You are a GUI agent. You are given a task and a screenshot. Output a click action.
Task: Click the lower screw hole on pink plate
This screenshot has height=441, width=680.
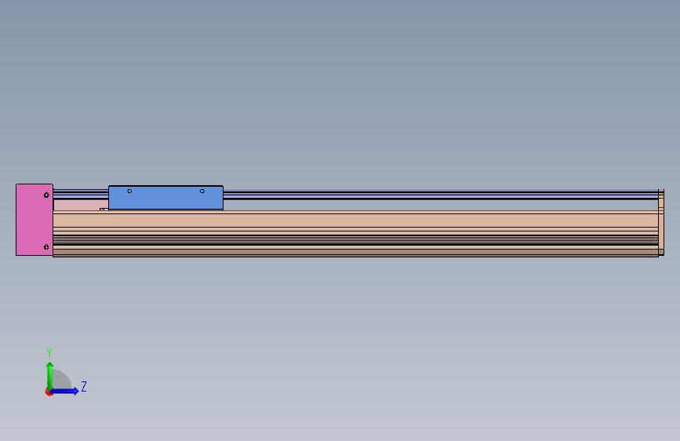click(46, 247)
